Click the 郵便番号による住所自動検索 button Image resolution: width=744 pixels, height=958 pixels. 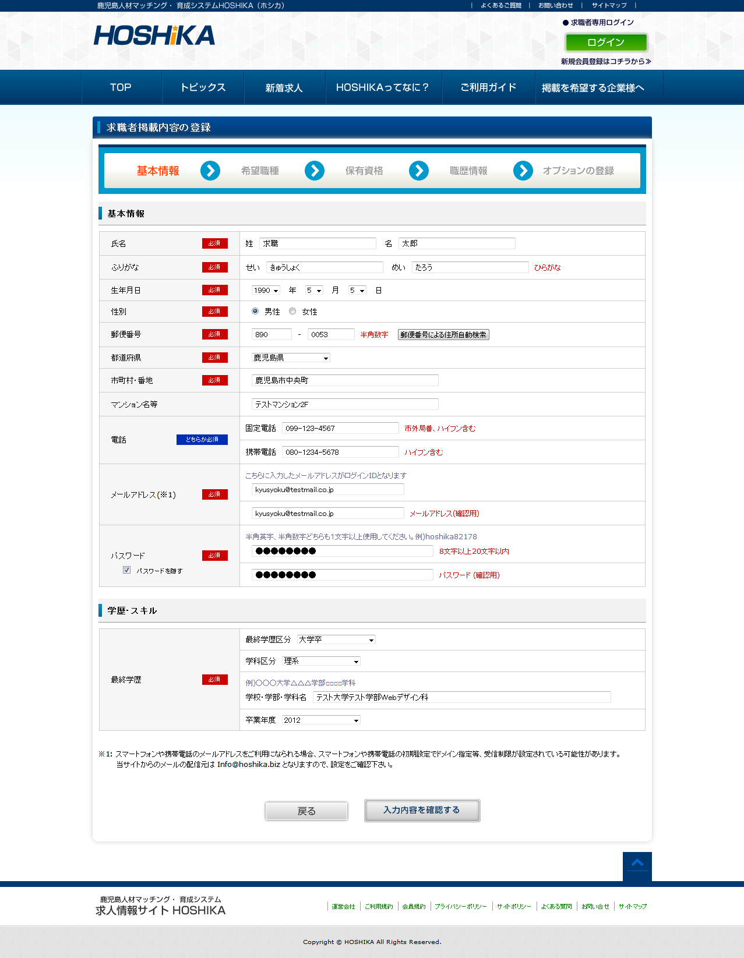click(443, 335)
